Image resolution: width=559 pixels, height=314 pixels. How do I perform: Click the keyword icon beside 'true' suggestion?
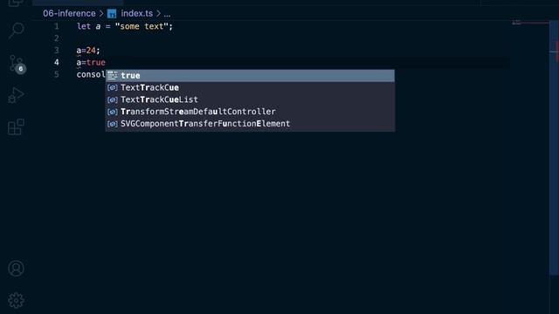113,76
